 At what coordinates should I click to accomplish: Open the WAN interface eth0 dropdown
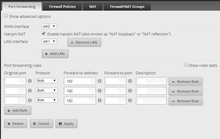50,26
